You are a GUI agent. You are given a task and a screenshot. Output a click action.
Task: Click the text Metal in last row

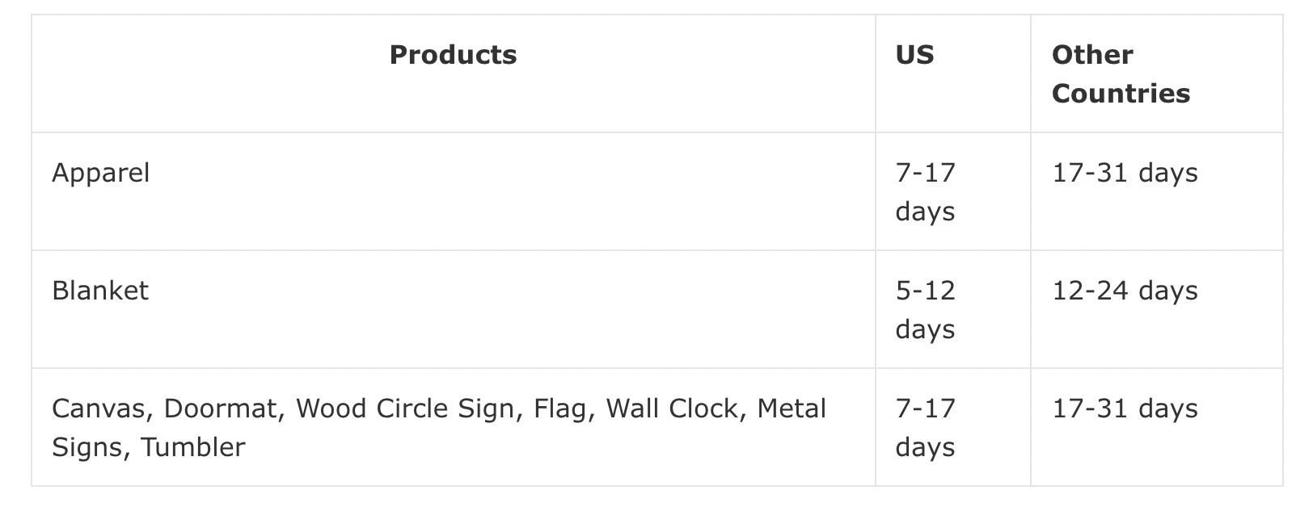pyautogui.click(x=792, y=409)
